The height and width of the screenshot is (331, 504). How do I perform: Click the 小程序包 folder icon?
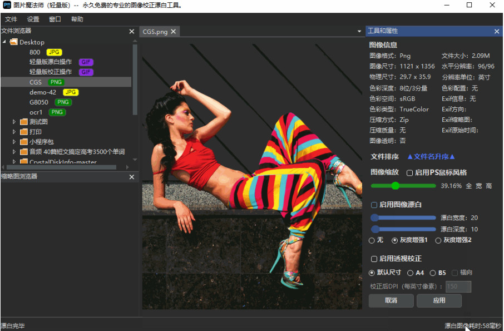click(24, 142)
